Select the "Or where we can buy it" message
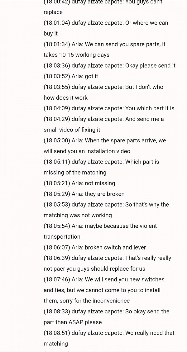This screenshot has height=352, width=187. pyautogui.click(x=106, y=28)
